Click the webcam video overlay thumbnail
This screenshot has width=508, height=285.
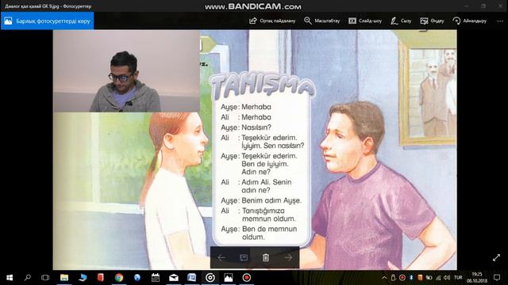click(x=126, y=71)
